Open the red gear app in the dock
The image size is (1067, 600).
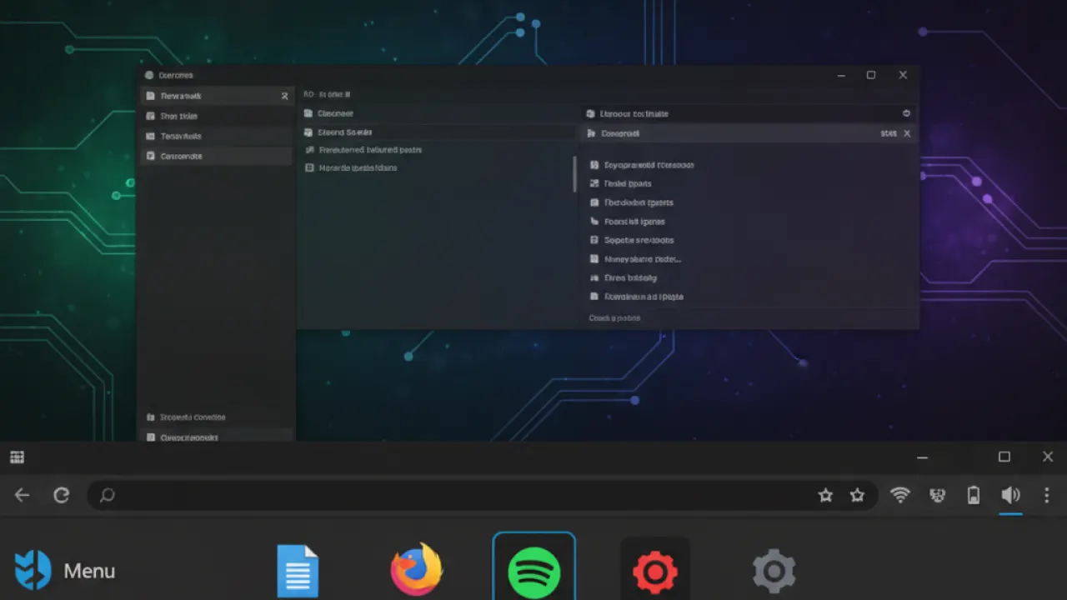click(655, 572)
